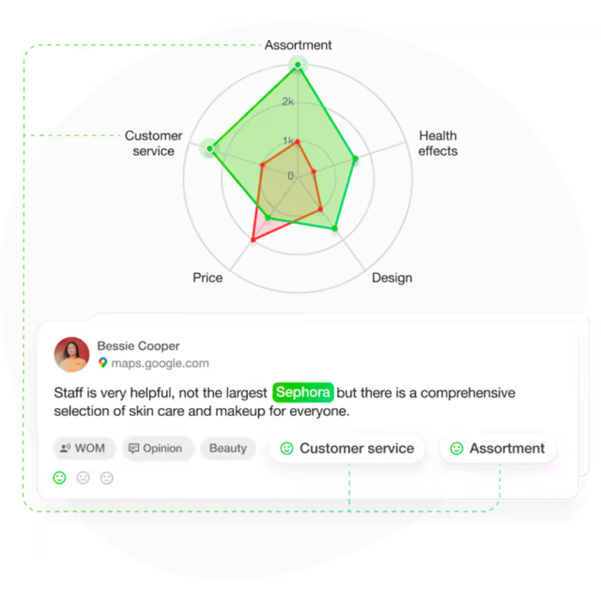Click the highlighted Assortment point on radar
This screenshot has width=601, height=601.
(x=297, y=64)
